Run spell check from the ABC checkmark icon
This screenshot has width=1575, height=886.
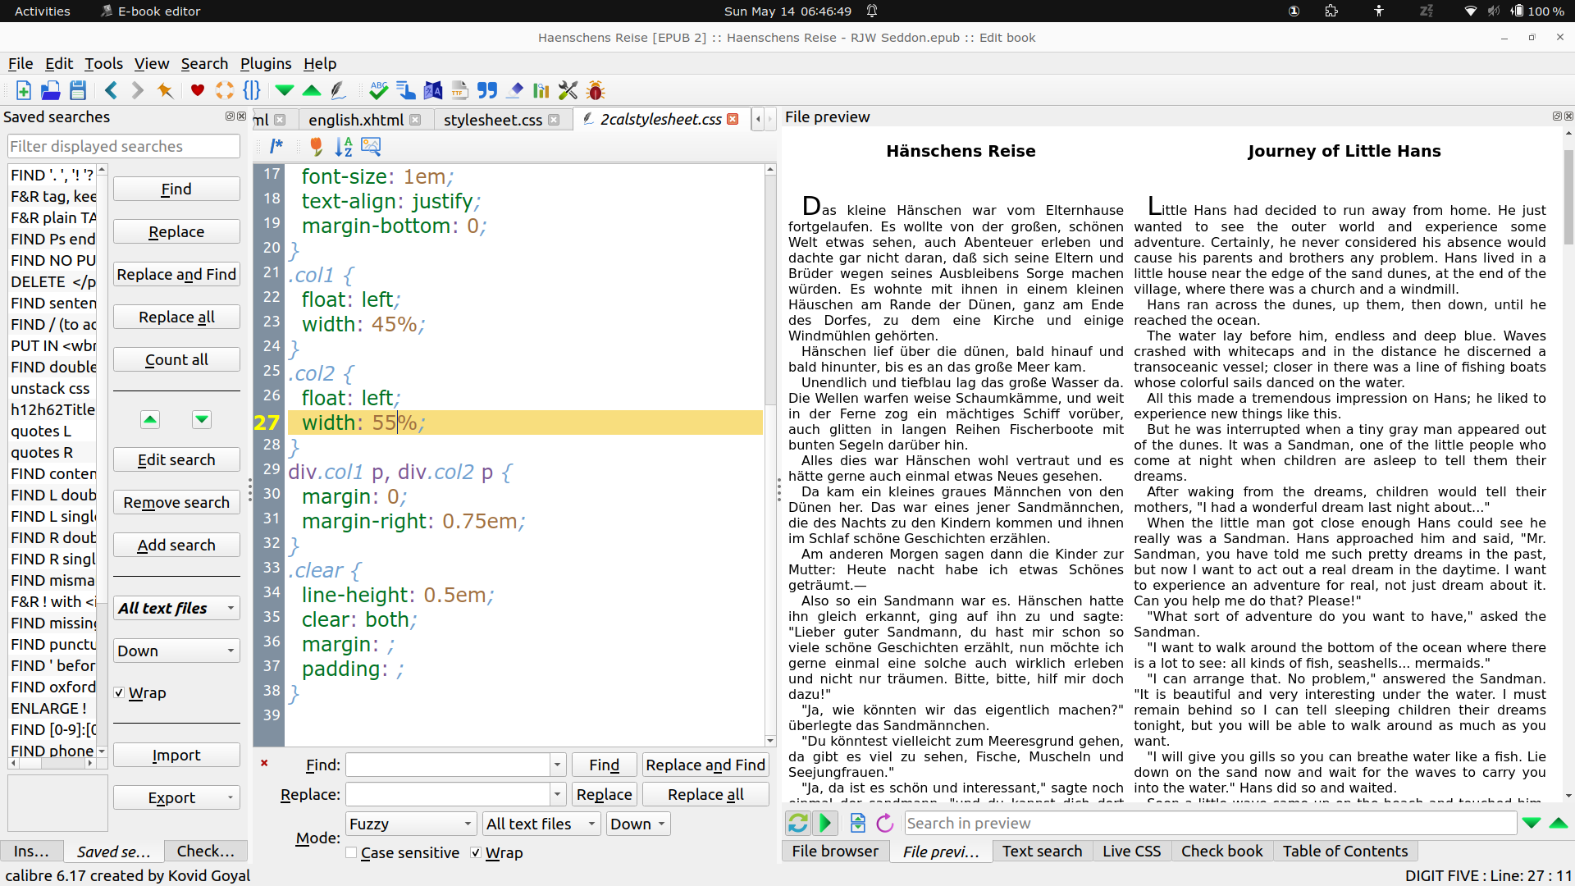click(x=378, y=91)
